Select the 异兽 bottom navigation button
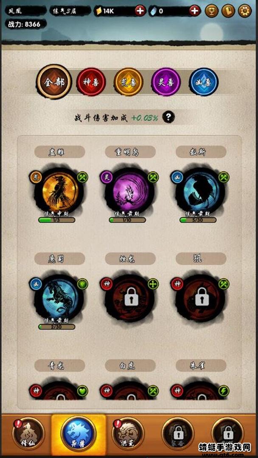 78,432
